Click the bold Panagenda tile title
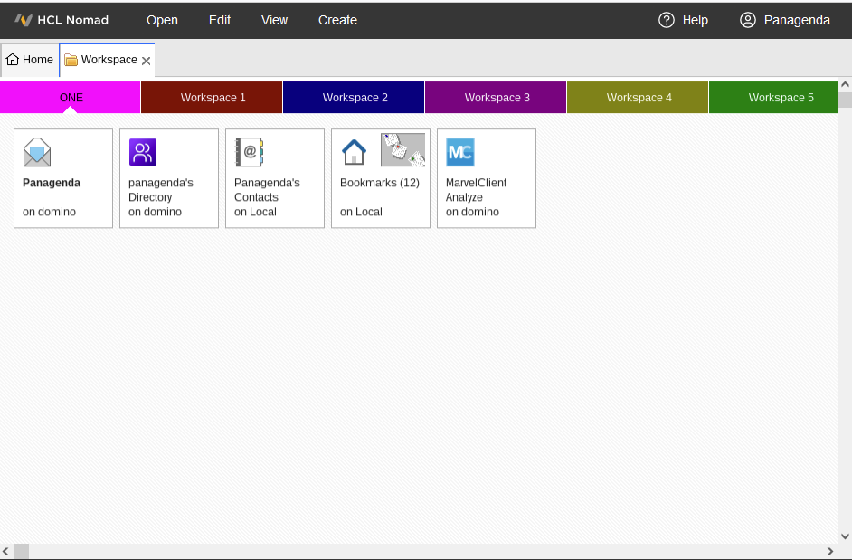 coord(52,183)
